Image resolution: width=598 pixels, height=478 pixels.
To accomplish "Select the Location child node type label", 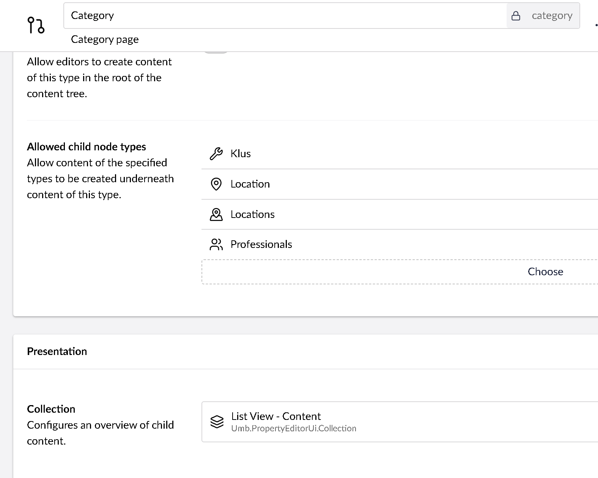I will 250,184.
